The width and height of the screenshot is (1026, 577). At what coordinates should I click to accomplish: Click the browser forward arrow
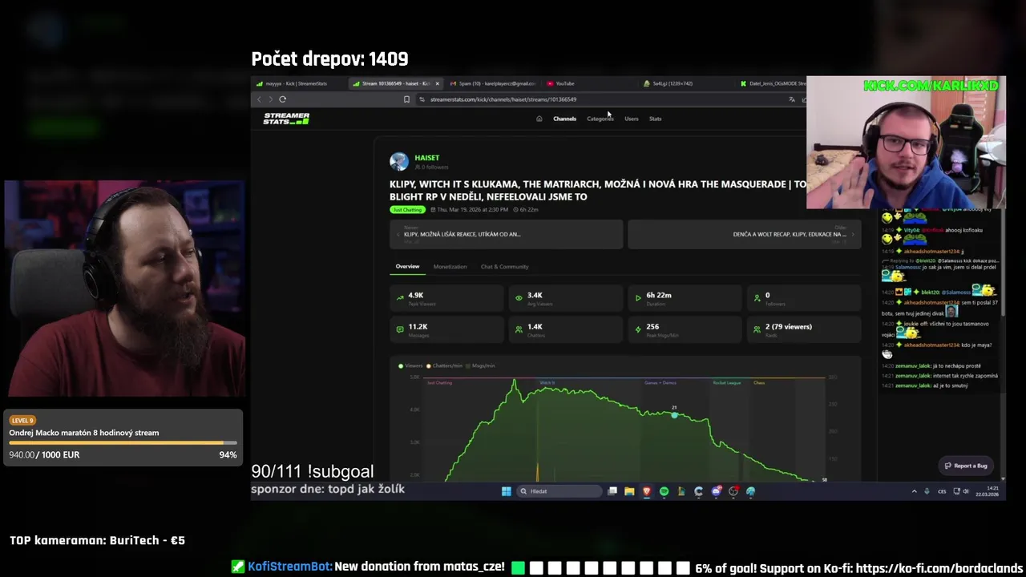271,99
